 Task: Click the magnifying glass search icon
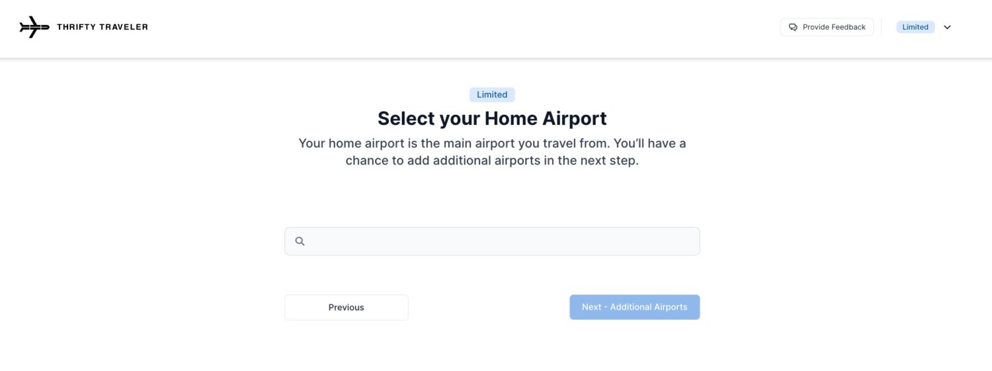pos(300,242)
